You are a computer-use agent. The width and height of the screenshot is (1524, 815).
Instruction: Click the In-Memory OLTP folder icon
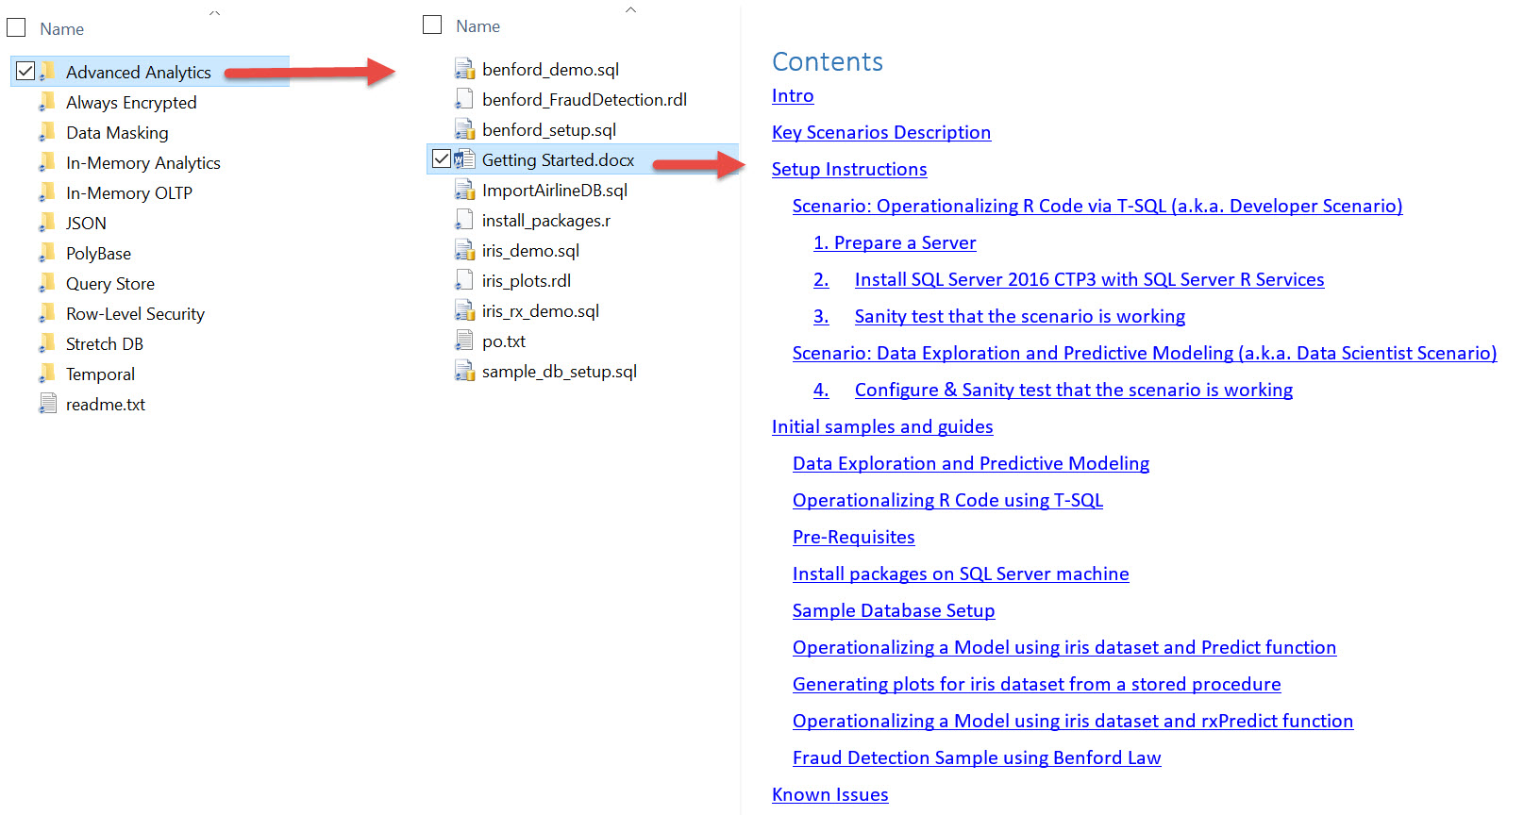point(47,192)
